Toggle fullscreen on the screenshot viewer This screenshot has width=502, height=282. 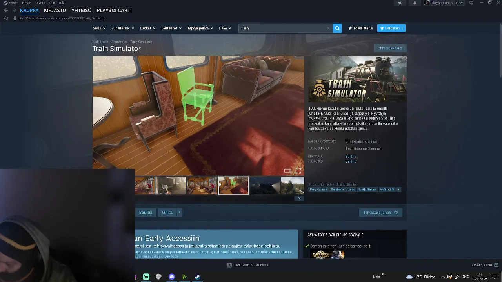pos(298,171)
